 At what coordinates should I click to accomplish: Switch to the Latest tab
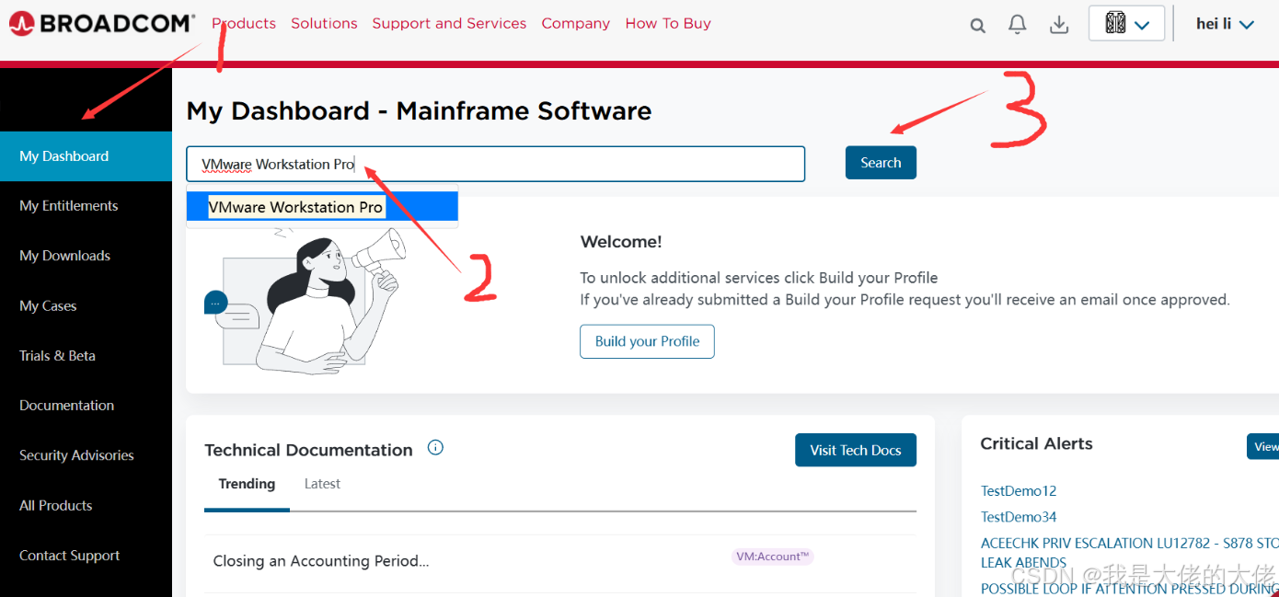pyautogui.click(x=322, y=484)
